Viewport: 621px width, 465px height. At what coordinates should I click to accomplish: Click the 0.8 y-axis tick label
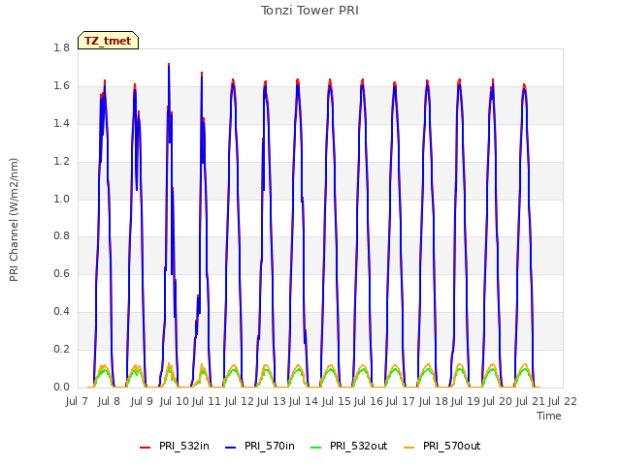[61, 236]
